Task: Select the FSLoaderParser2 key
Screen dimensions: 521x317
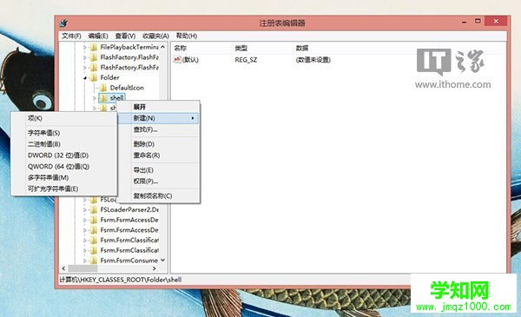Action: pos(129,209)
